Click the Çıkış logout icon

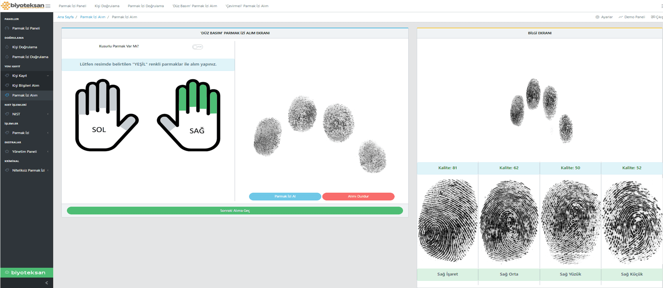653,17
